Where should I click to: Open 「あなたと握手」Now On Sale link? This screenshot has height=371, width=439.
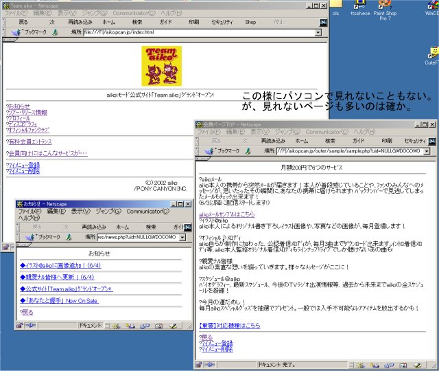click(60, 301)
